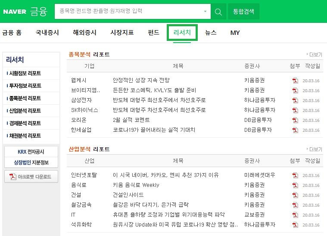This screenshot has width=327, height=236.
Task: Expand the search box dropdown arrow
Action: click(205, 12)
